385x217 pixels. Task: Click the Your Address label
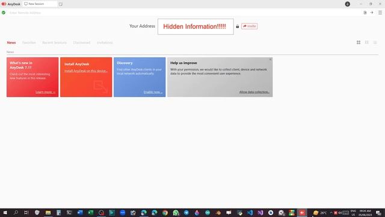pyautogui.click(x=142, y=26)
